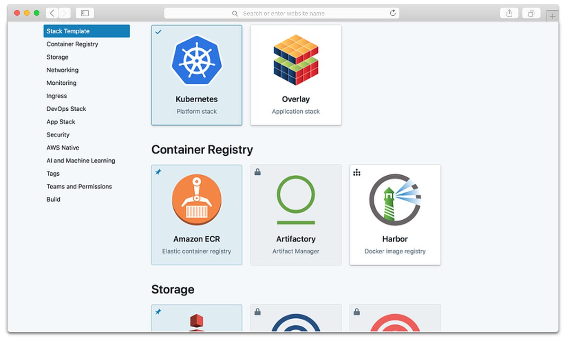Click the 'Kubernetes' card title
Image resolution: width=568 pixels, height=340 pixels.
pos(197,99)
